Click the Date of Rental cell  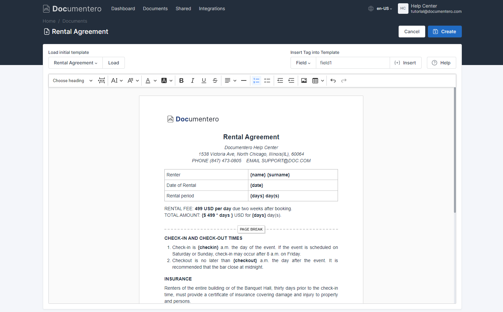(x=206, y=185)
